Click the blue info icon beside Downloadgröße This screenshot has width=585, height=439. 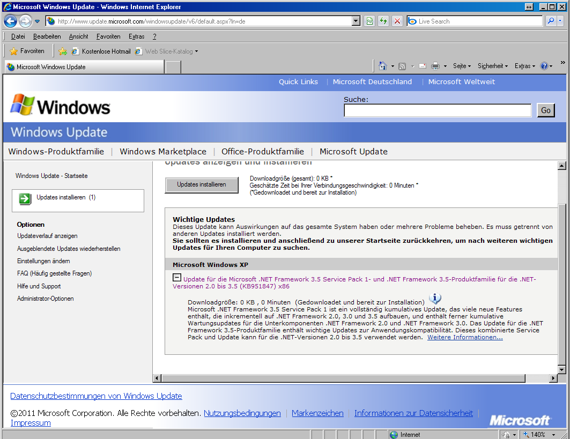(x=435, y=299)
